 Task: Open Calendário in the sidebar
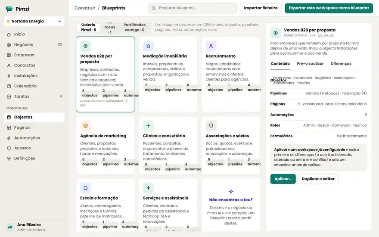point(34,86)
